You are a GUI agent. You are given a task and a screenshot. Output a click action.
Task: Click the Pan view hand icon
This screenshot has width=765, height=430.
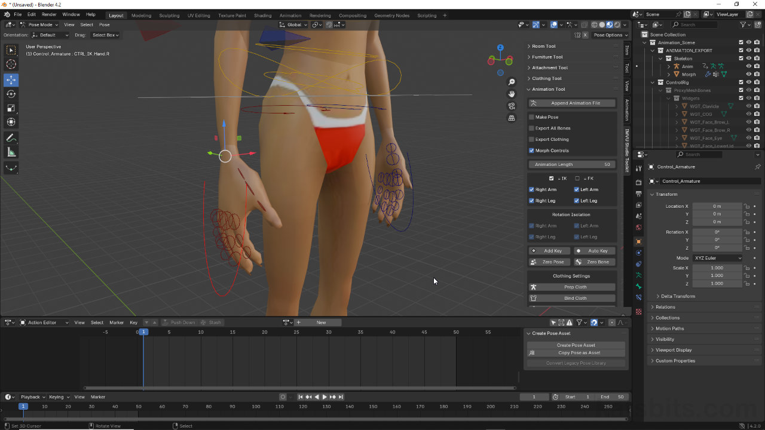512,94
